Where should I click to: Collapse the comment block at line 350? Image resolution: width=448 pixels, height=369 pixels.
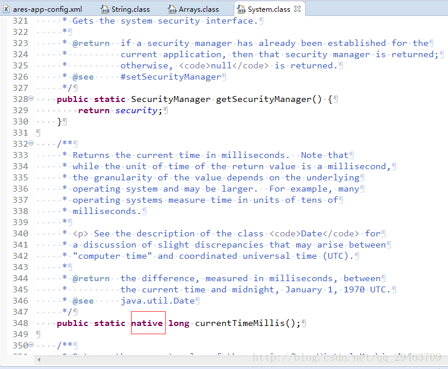[x=31, y=345]
